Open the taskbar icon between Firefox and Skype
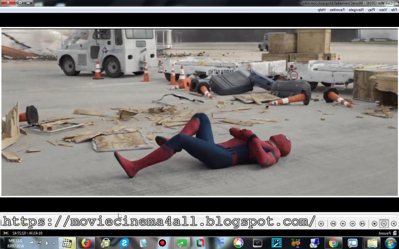399x249 pixels. point(105,243)
